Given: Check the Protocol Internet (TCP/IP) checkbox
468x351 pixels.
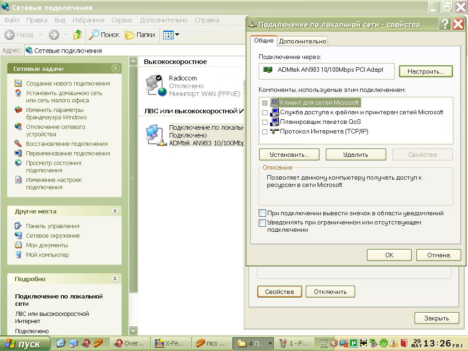Looking at the screenshot, I should [265, 132].
